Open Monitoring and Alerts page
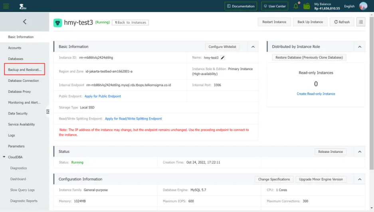The height and width of the screenshot is (212, 374). 25,103
